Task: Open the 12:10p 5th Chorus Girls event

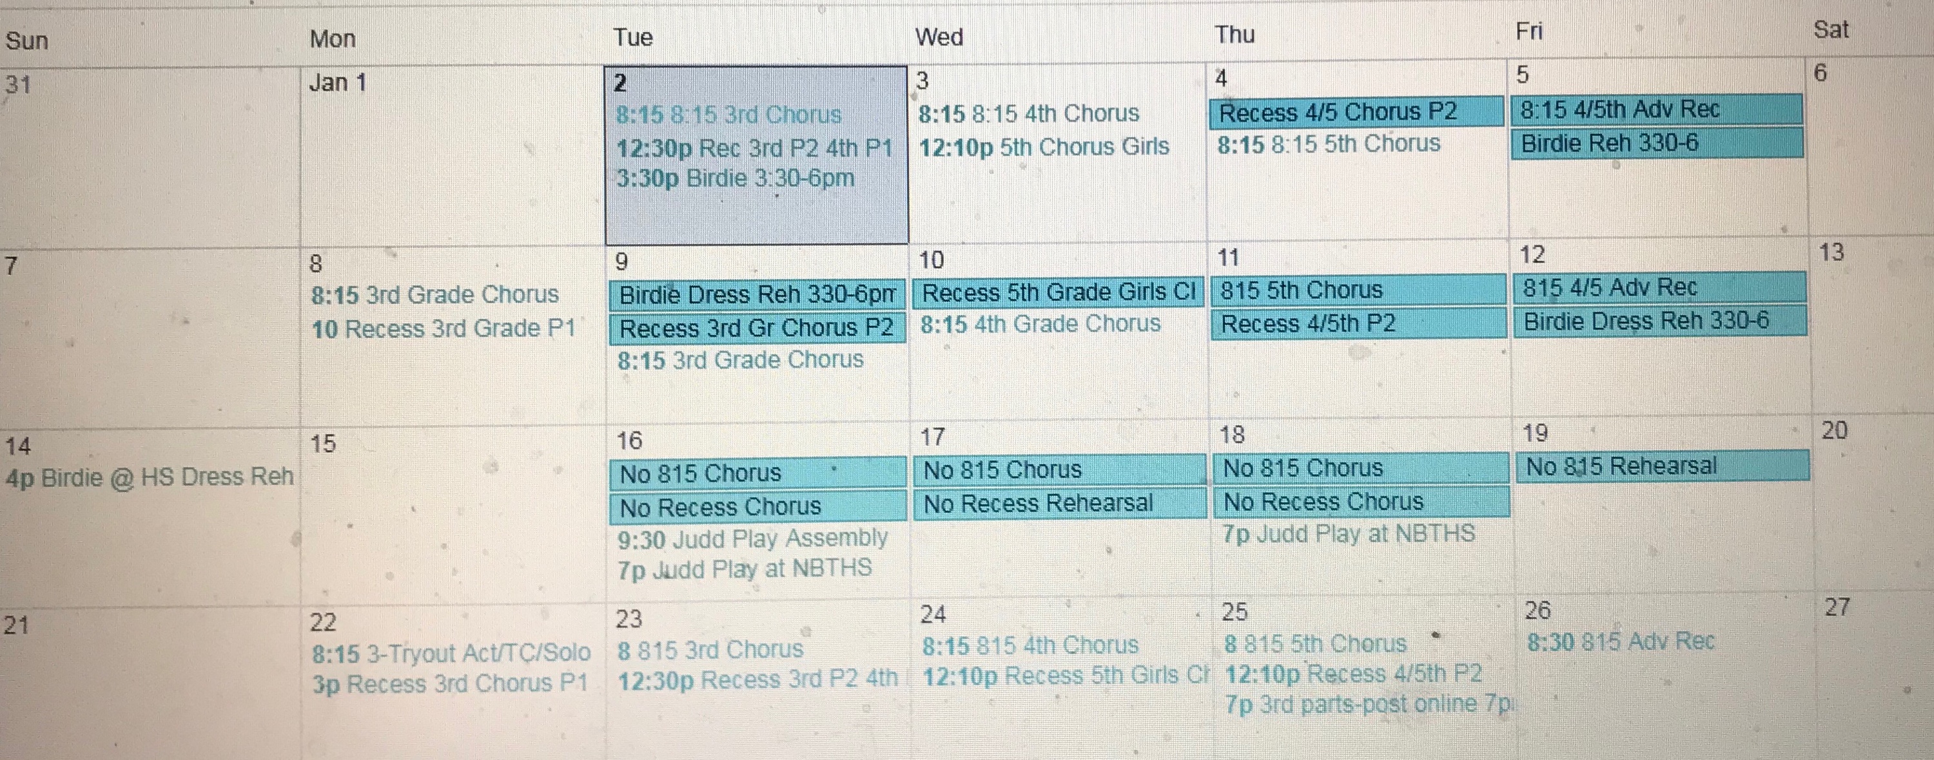Action: click(x=1044, y=147)
